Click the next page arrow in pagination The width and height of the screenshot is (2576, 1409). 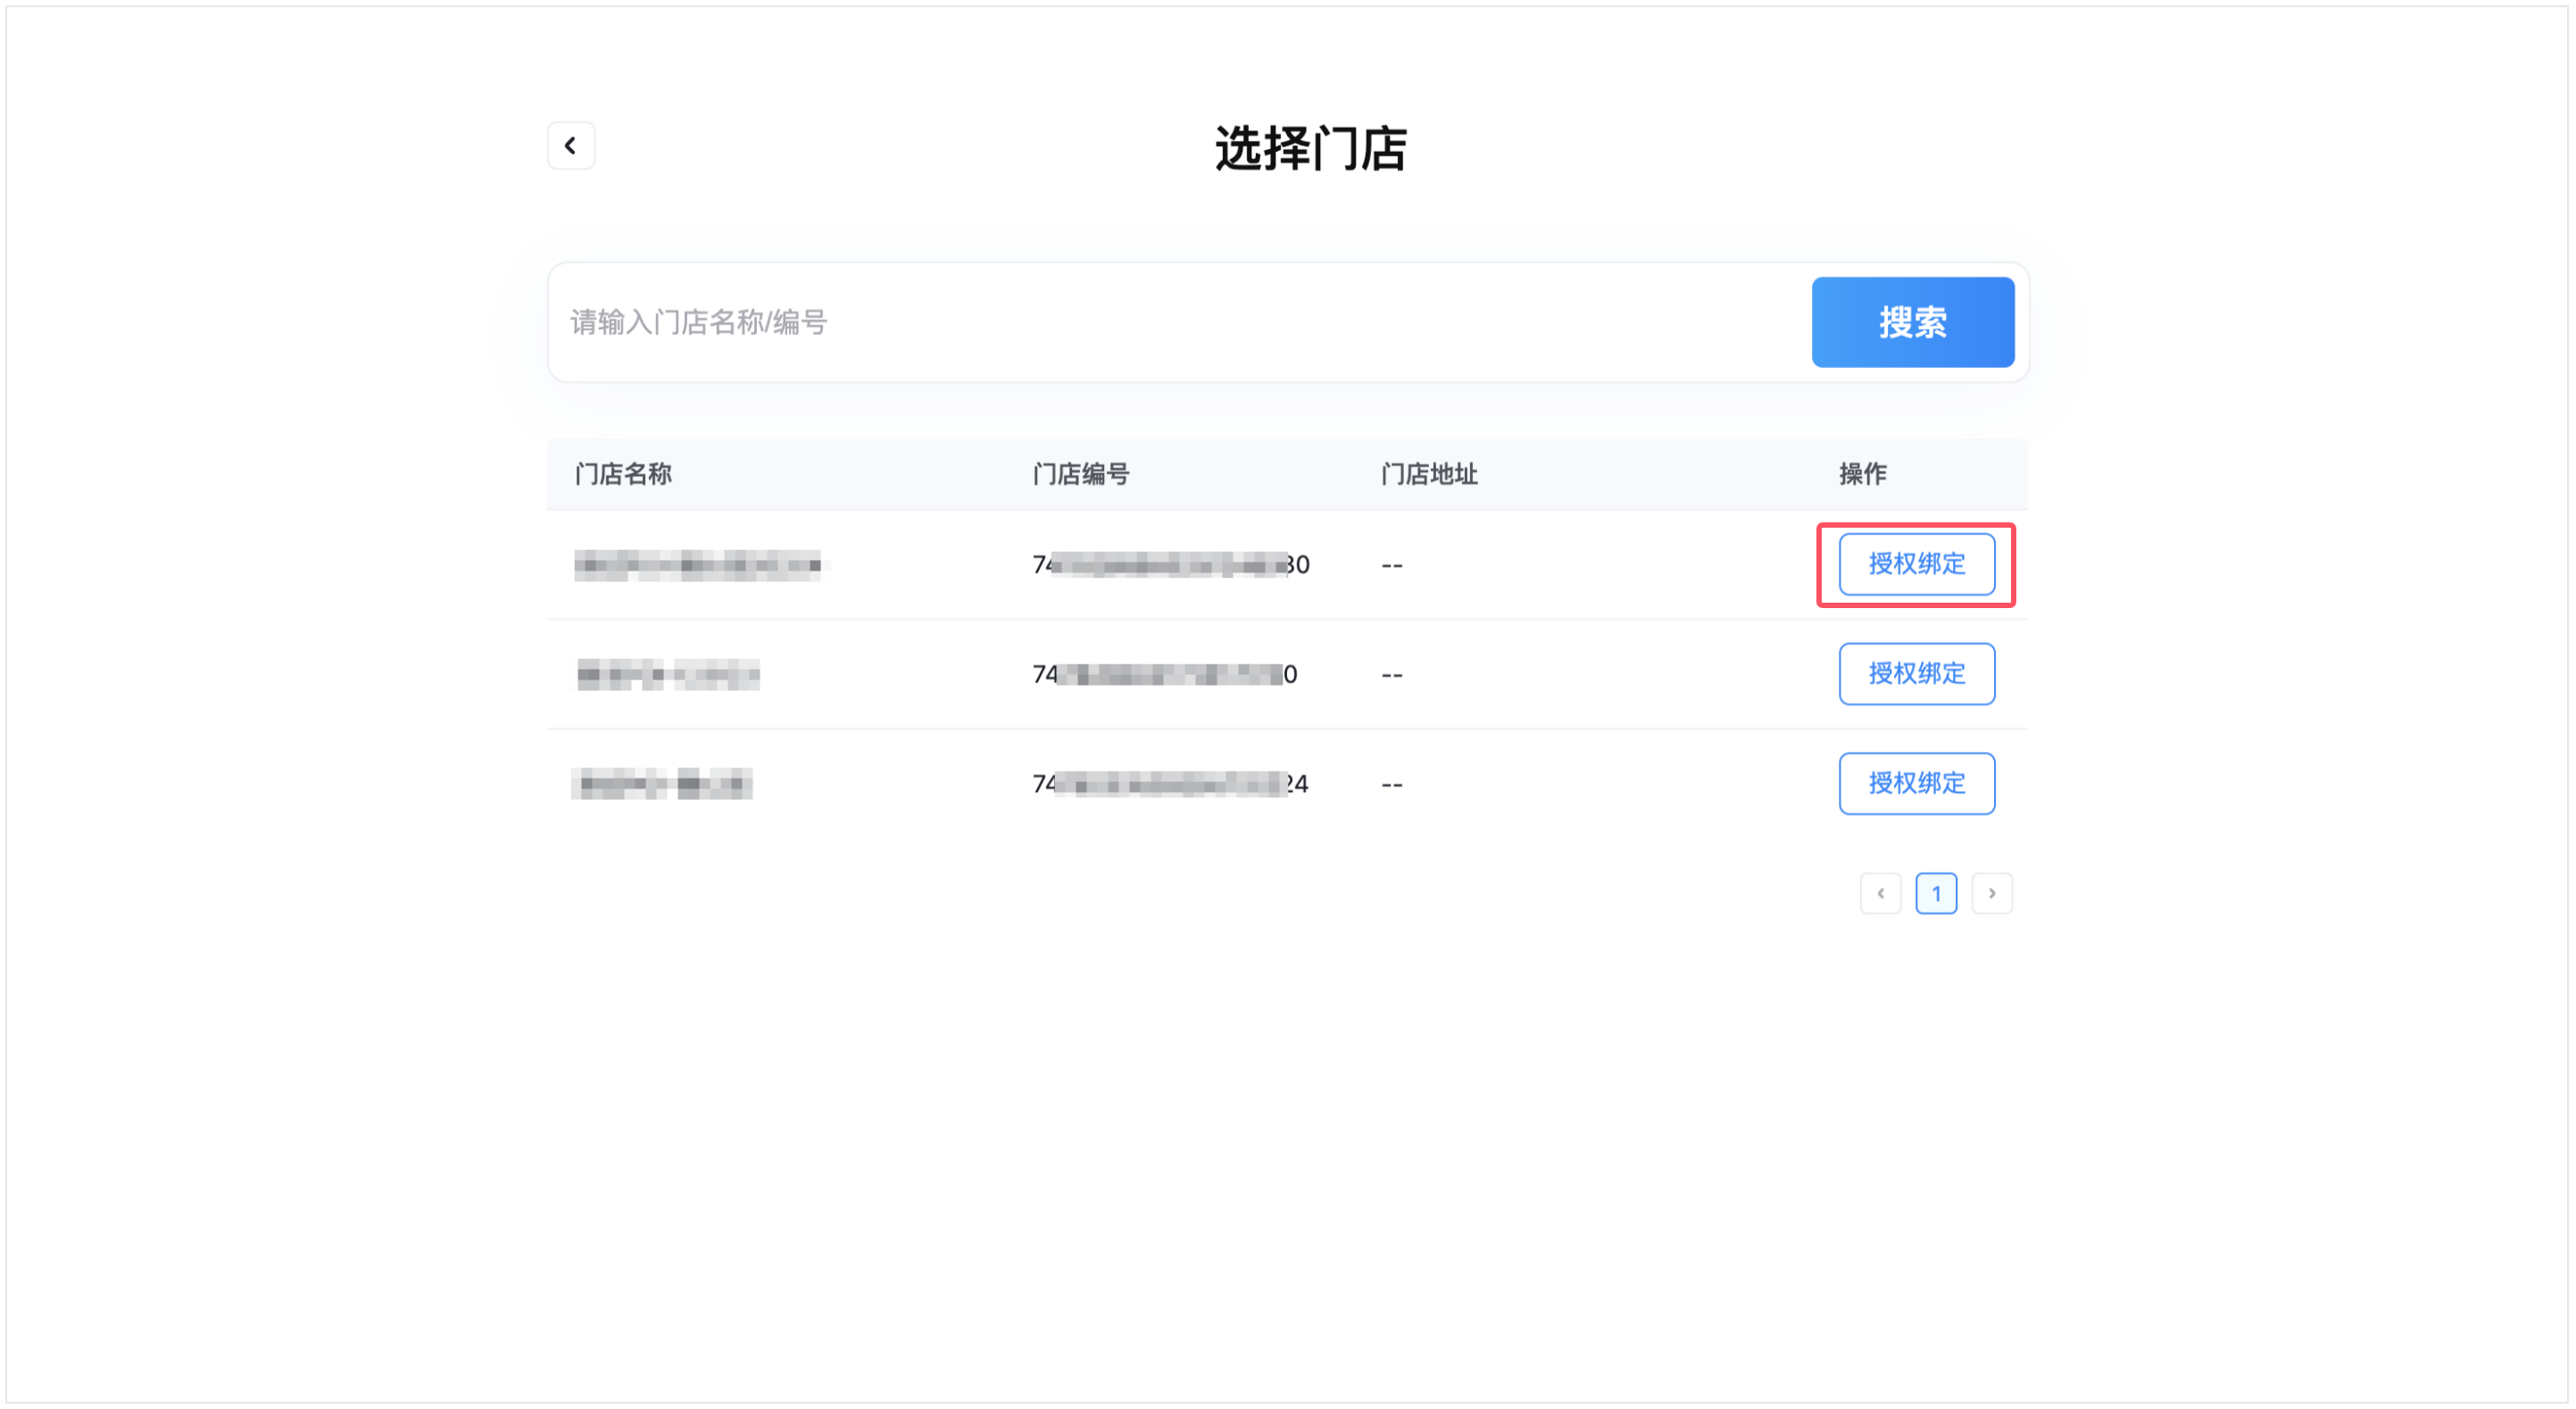pos(1992,893)
